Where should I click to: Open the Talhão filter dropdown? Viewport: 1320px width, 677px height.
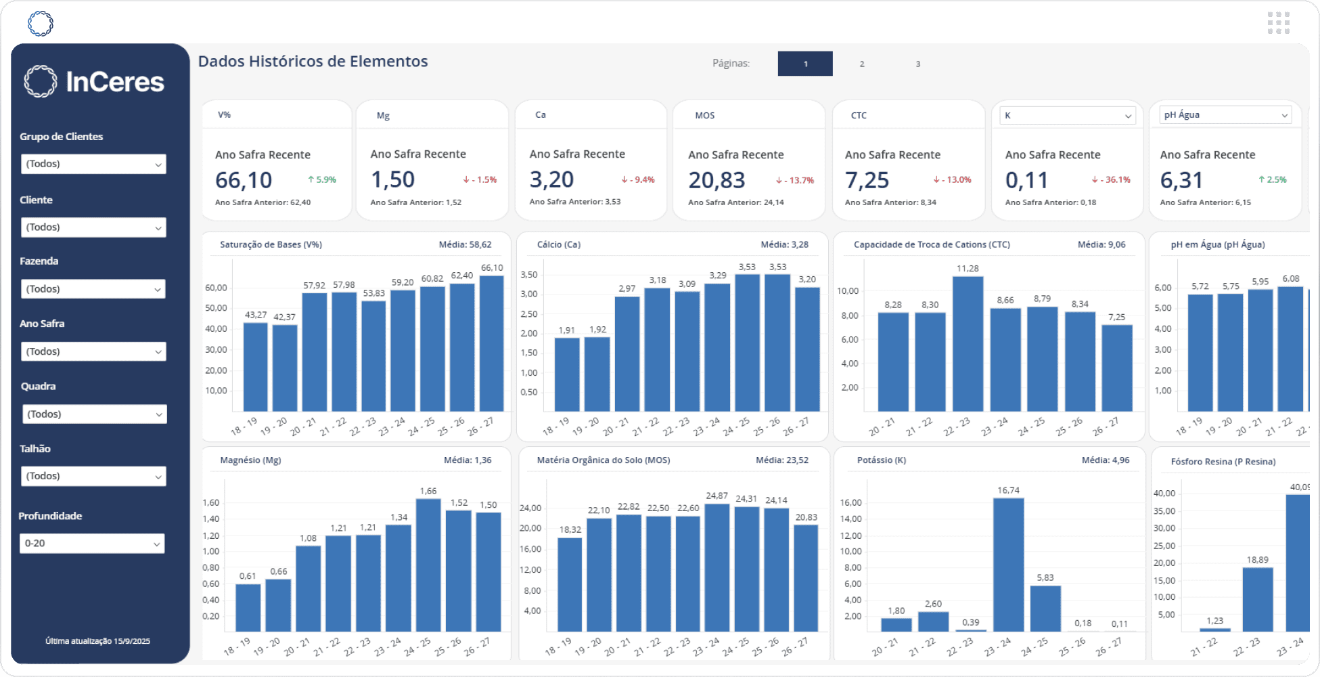click(x=93, y=477)
